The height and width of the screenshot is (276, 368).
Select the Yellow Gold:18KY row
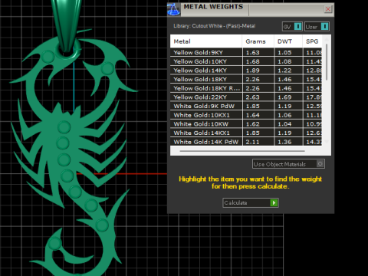click(246, 79)
